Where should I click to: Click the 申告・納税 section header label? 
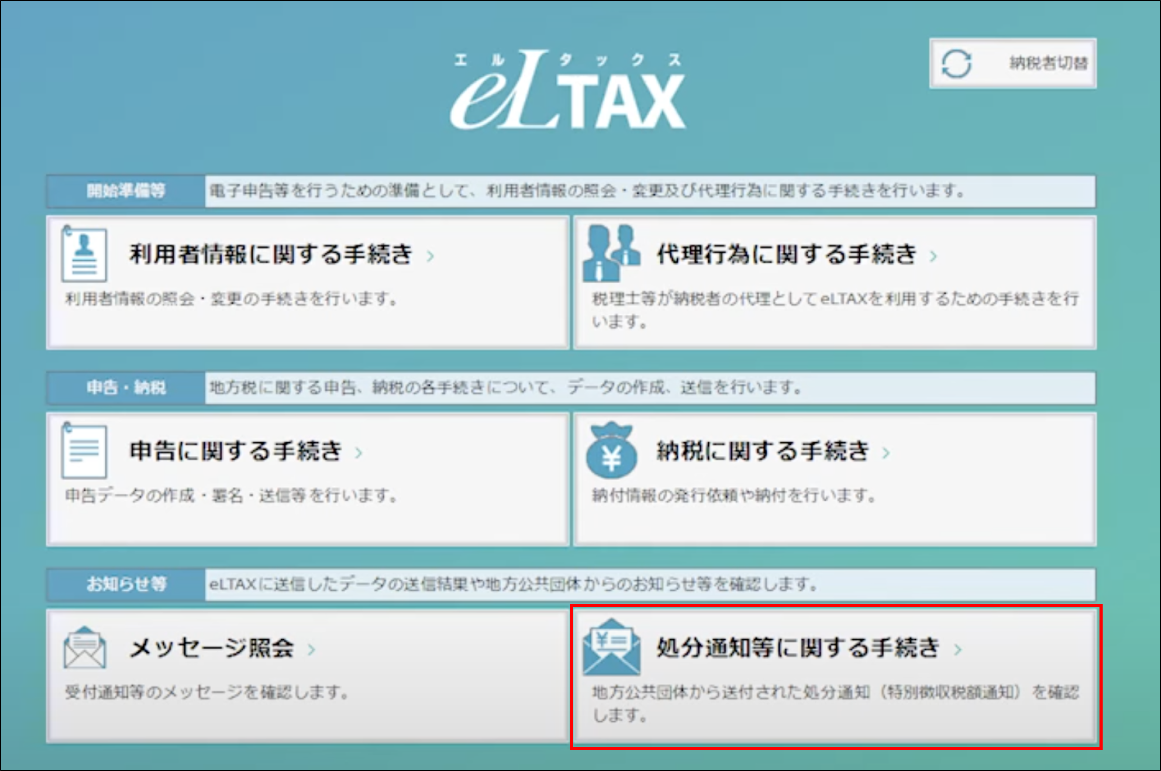tap(126, 388)
